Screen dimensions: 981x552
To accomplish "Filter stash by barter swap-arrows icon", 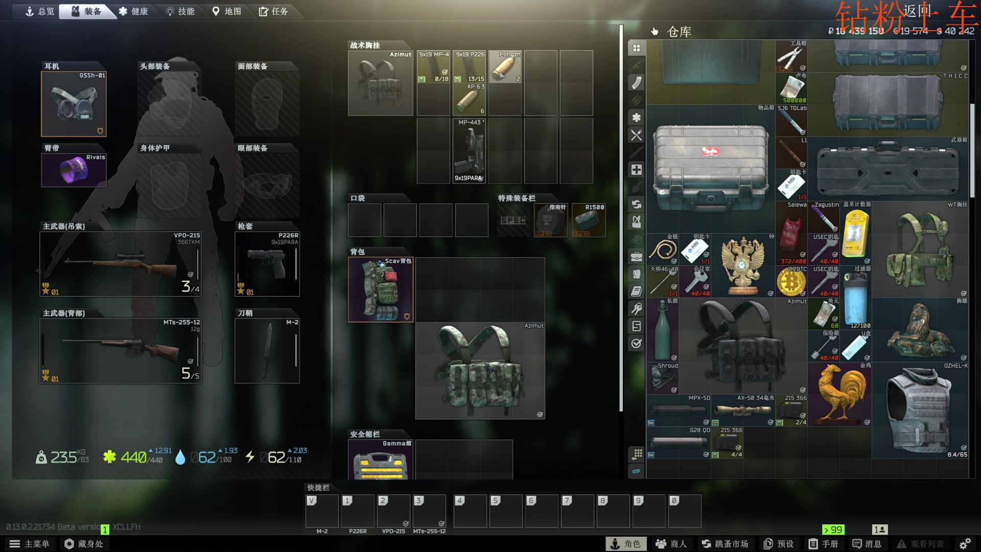I will (637, 204).
